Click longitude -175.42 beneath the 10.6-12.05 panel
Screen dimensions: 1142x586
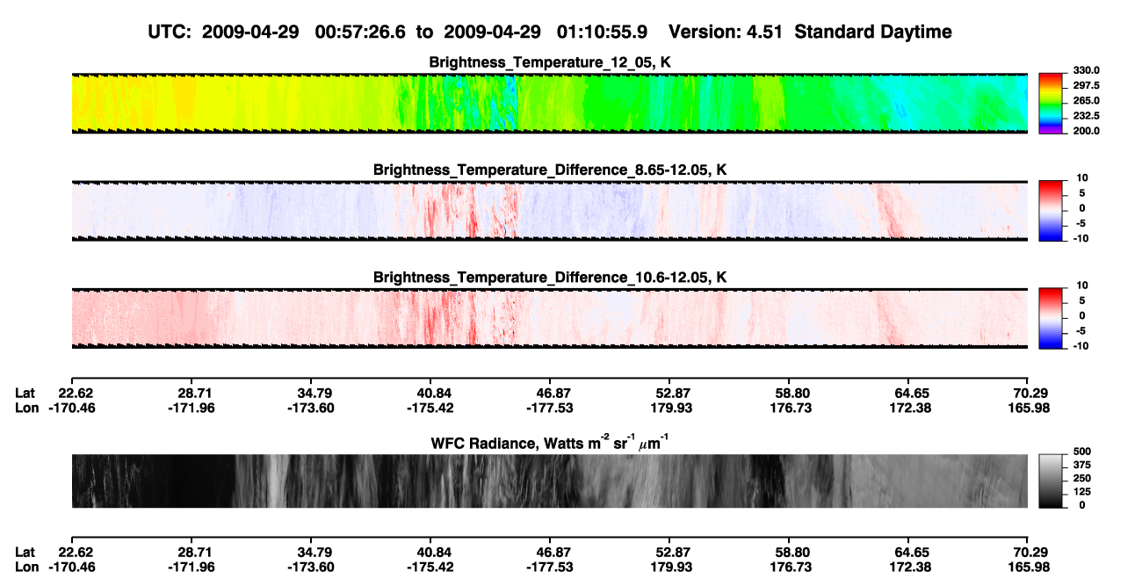pos(430,408)
